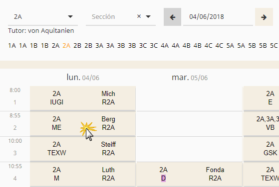Open the VB lesson for 2A,3A

(x=261, y=123)
